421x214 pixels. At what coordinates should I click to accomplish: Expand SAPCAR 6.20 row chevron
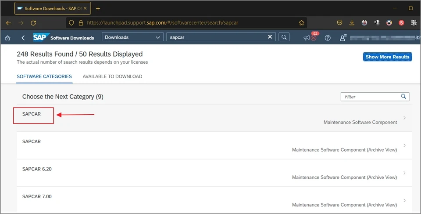(404, 173)
